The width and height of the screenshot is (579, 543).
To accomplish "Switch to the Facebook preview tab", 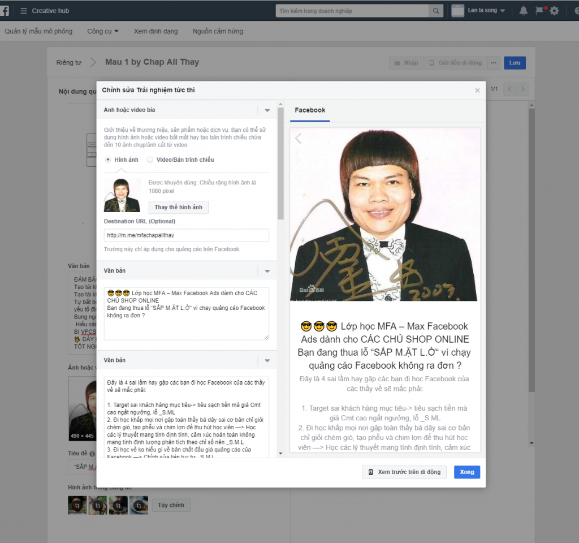I will (x=310, y=110).
